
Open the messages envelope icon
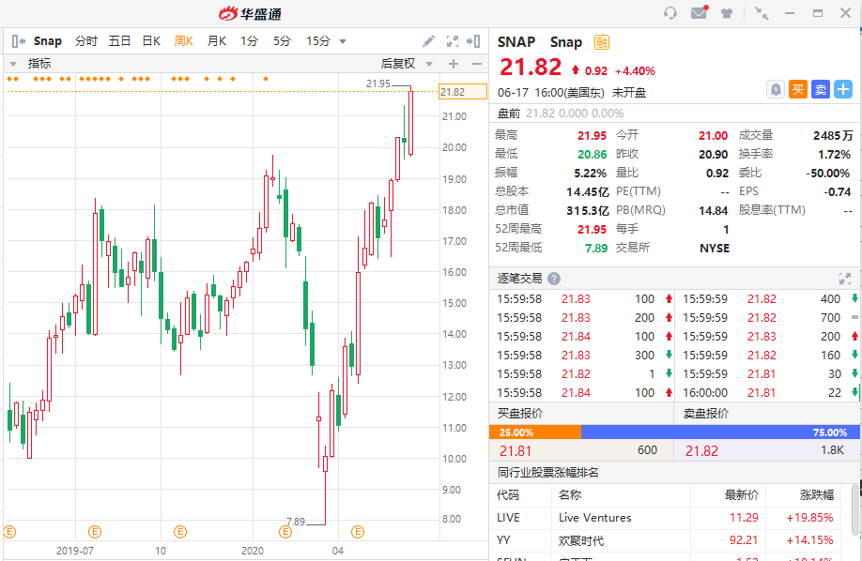point(700,12)
